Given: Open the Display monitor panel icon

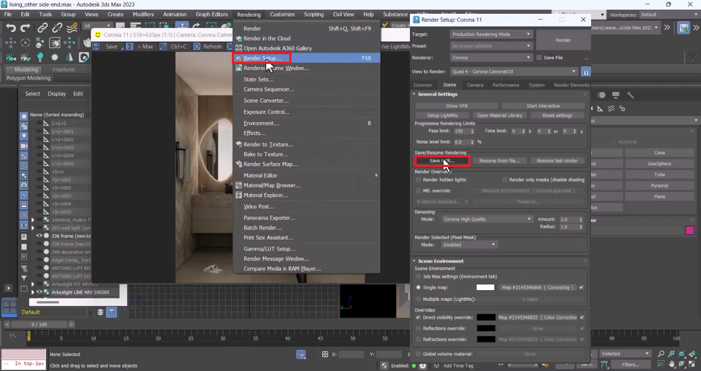Looking at the screenshot, I should tap(616, 95).
